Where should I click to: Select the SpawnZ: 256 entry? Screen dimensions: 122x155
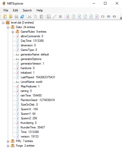pyautogui.click(x=29, y=118)
